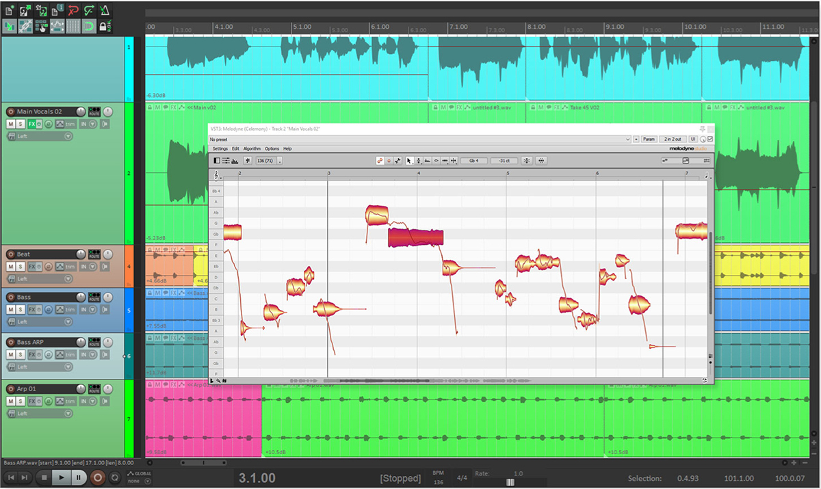Toggle the snap magnet toolbar icon
Image resolution: width=821 pixels, height=489 pixels.
coord(89,26)
